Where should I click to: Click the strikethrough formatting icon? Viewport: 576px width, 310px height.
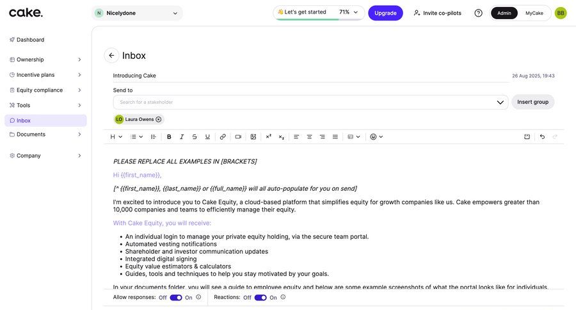tap(195, 136)
